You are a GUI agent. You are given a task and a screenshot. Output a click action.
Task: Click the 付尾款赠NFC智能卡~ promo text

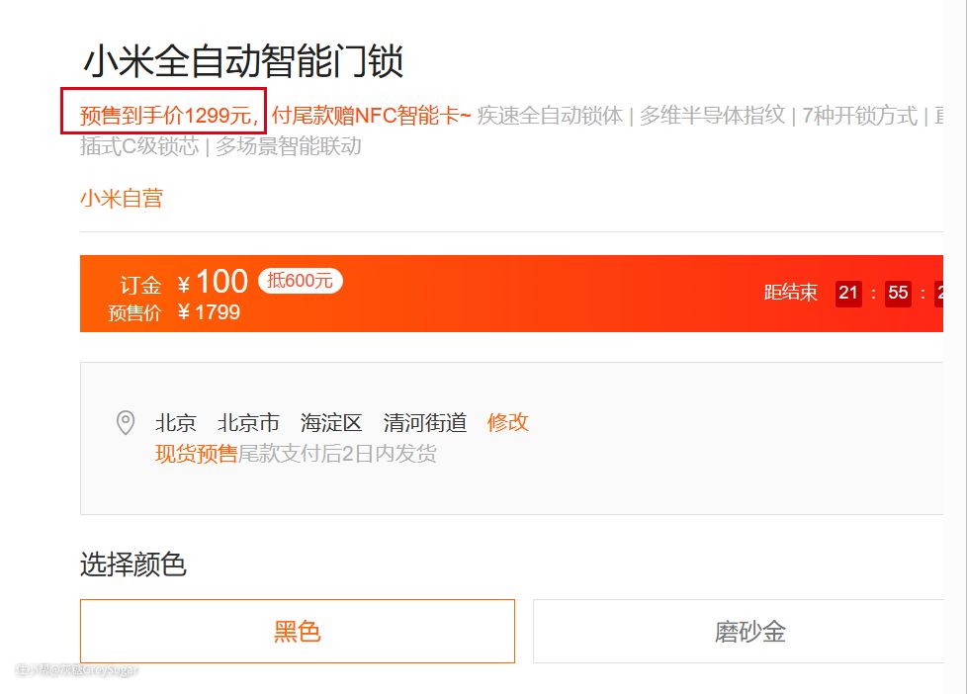(371, 116)
